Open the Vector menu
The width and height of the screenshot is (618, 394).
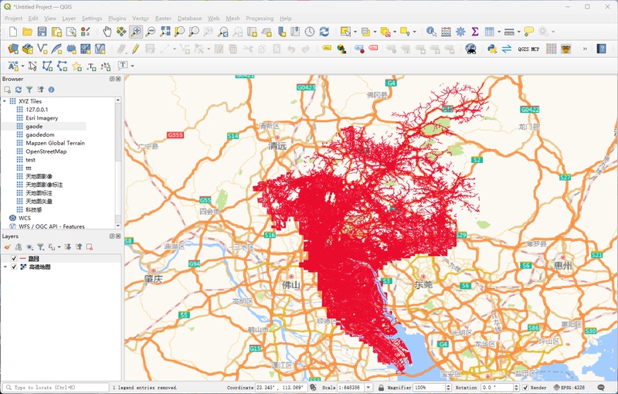pos(141,18)
